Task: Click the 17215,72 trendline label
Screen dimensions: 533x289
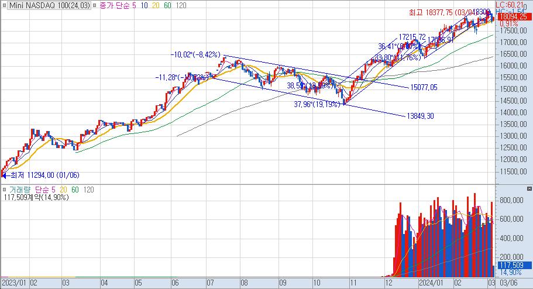Action: [x=412, y=37]
